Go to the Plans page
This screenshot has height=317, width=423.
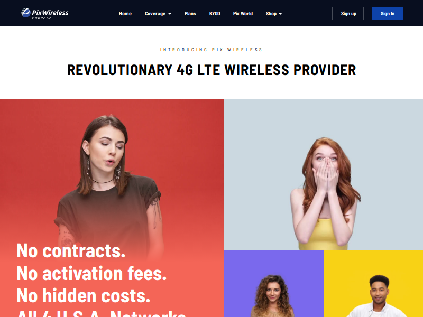(x=190, y=14)
